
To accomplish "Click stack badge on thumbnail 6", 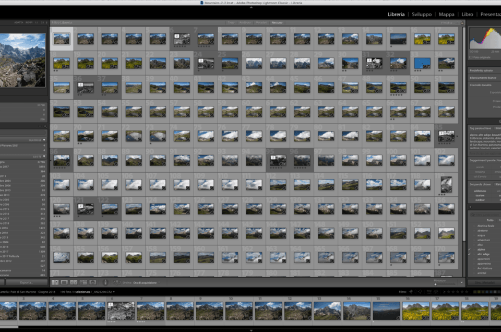I will tap(177, 36).
